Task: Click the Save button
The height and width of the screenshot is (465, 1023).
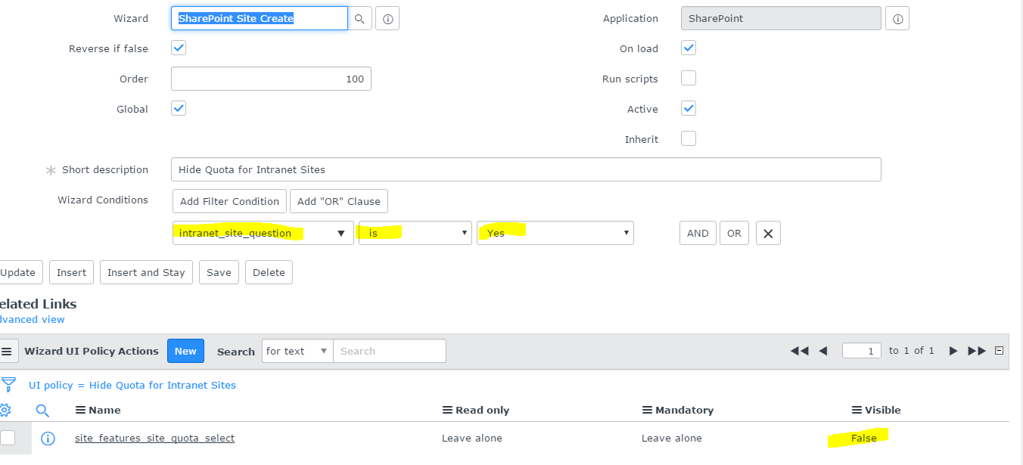Action: 219,272
